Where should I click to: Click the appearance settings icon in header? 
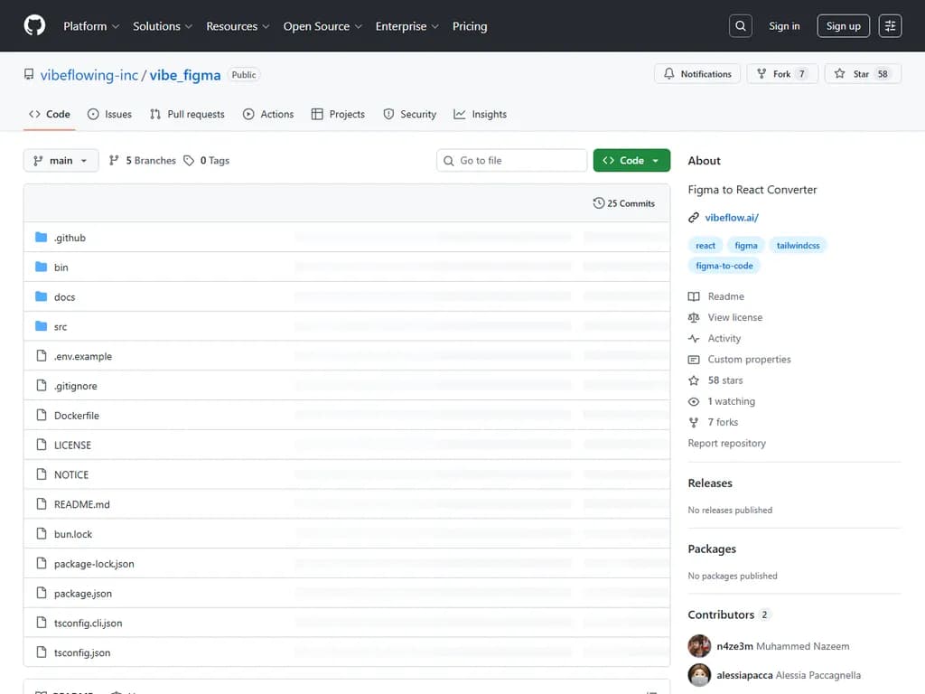coord(890,26)
